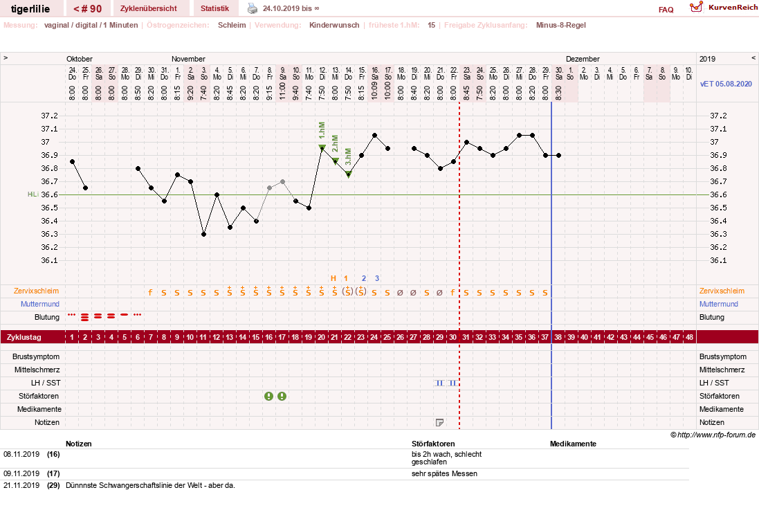Click the LH/SST test icon on day 29
Image resolution: width=759 pixels, height=508 pixels.
(439, 383)
